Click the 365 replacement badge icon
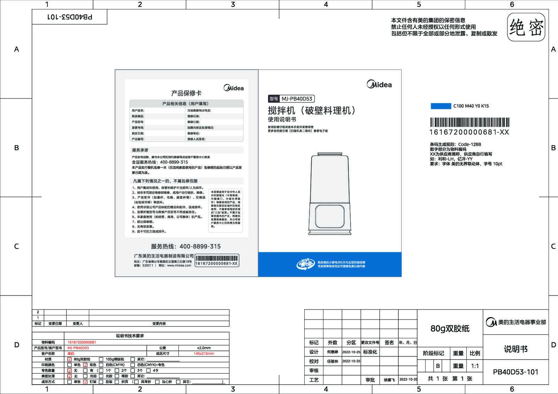Image resolution: width=558 pixels, height=394 pixels. (305, 264)
